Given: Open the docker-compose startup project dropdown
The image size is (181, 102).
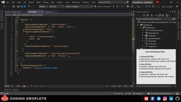Looking at the screenshot, I should (79, 7).
